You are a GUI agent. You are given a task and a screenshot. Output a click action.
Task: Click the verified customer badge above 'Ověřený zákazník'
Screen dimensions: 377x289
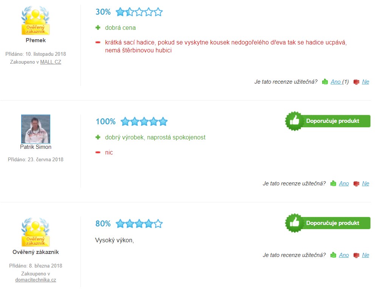coord(36,232)
